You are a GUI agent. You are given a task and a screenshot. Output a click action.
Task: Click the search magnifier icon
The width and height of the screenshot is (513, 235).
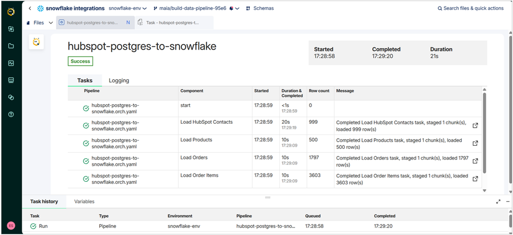point(440,9)
